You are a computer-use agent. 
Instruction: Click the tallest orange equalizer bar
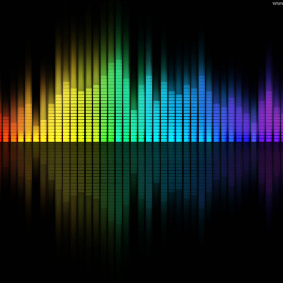(28, 121)
